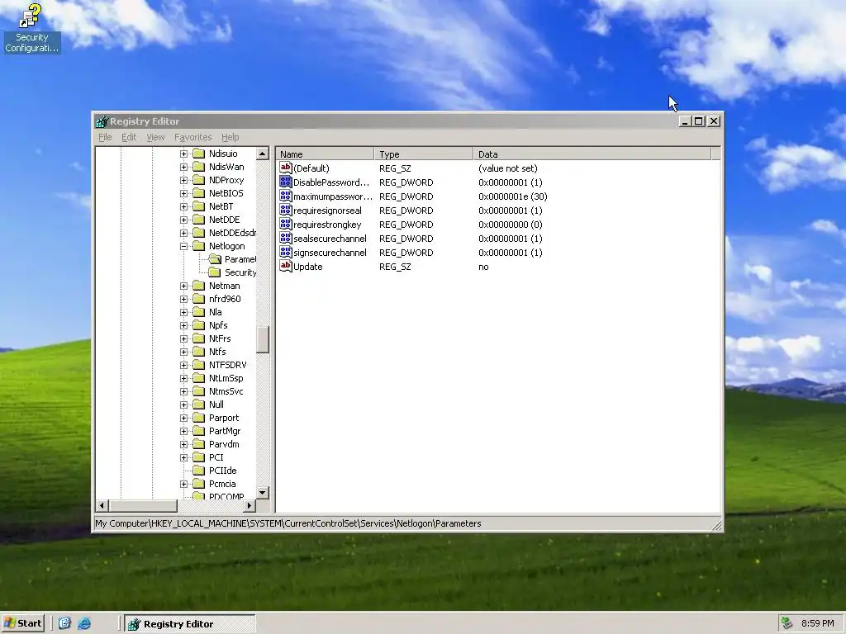Sort values by the Name column header
The image size is (846, 634).
point(326,154)
